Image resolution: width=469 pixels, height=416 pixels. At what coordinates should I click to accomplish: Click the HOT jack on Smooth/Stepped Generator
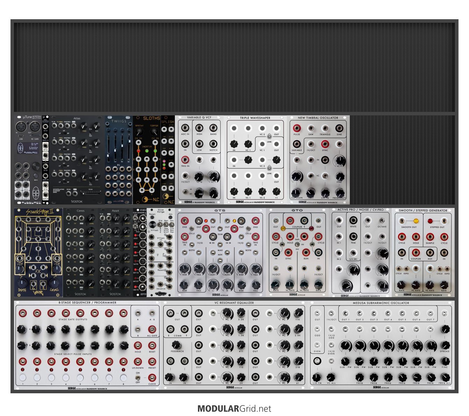pos(430,252)
